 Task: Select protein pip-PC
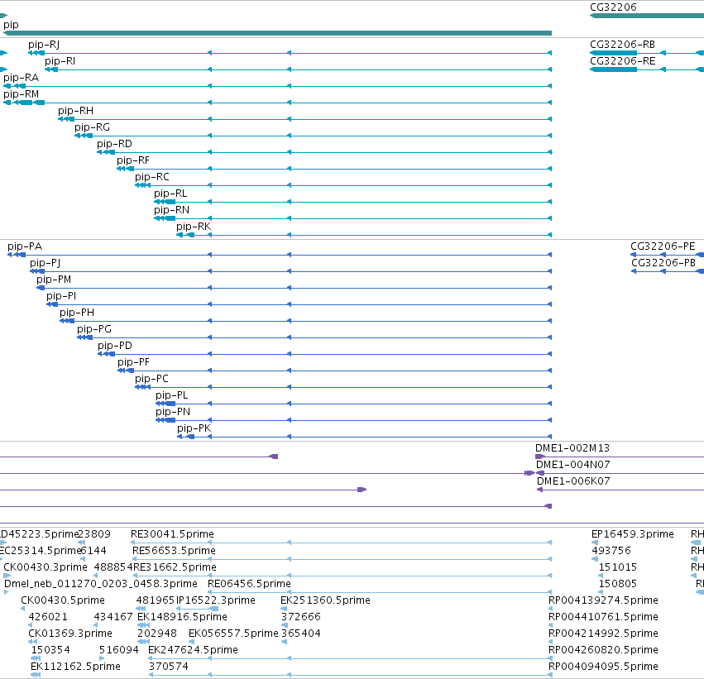(151, 379)
